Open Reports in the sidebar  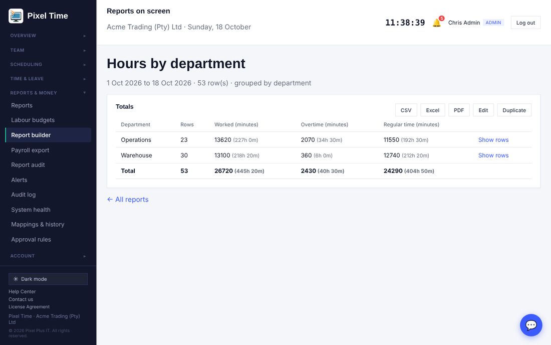click(x=48, y=105)
